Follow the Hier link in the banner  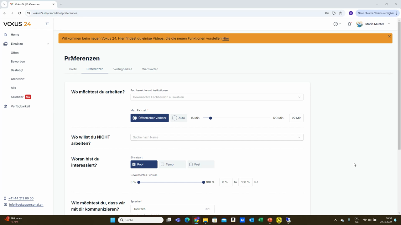(x=226, y=38)
